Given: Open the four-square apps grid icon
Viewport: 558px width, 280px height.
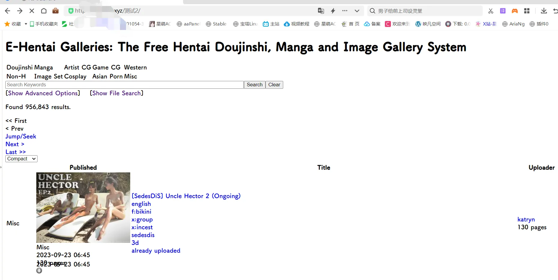Looking at the screenshot, I should 527,11.
